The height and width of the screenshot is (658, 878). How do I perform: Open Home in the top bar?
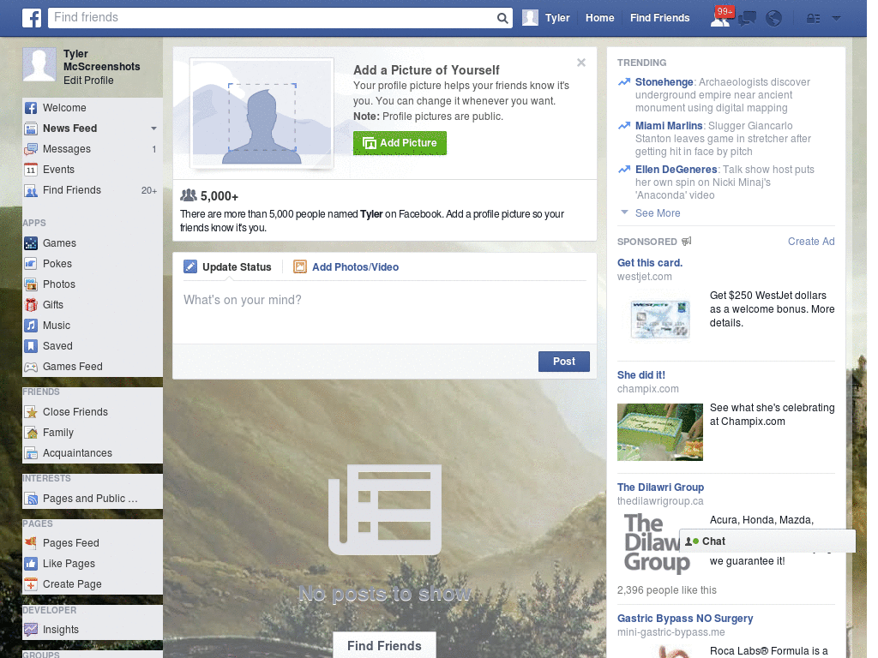[x=599, y=18]
